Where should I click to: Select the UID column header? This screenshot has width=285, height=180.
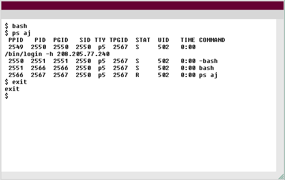[164, 40]
